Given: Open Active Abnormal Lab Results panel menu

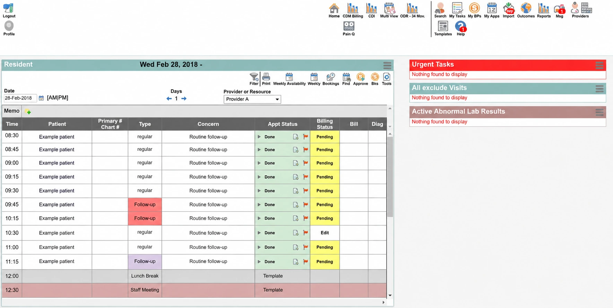Looking at the screenshot, I should click(599, 112).
